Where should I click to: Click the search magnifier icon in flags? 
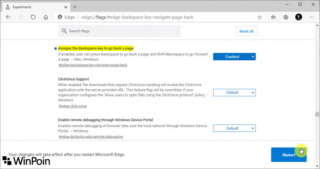click(x=64, y=31)
